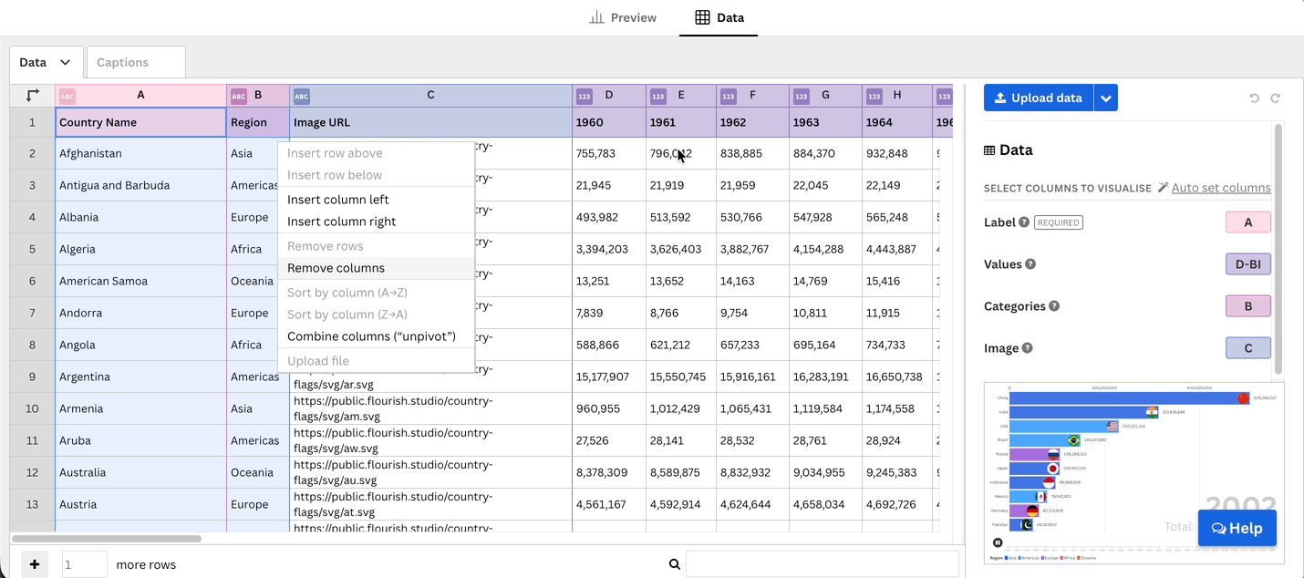
Task: Switch to the Preview tab
Action: [623, 17]
